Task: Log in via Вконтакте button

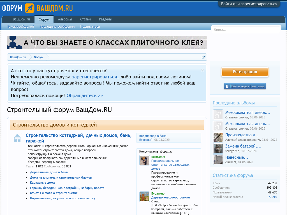Action: [245, 86]
